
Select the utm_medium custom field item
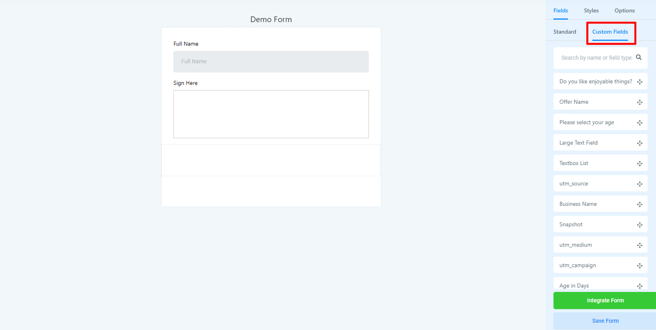(x=594, y=245)
